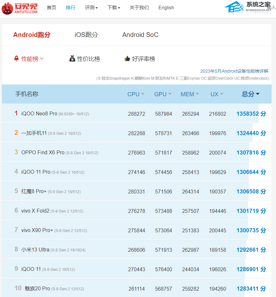The image size is (276, 297).
Task: Click the 系统之家 house logo
Action: point(235,7)
